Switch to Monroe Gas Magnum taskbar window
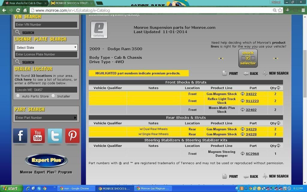The height and width of the screenshot is (192, 307). [154, 188]
